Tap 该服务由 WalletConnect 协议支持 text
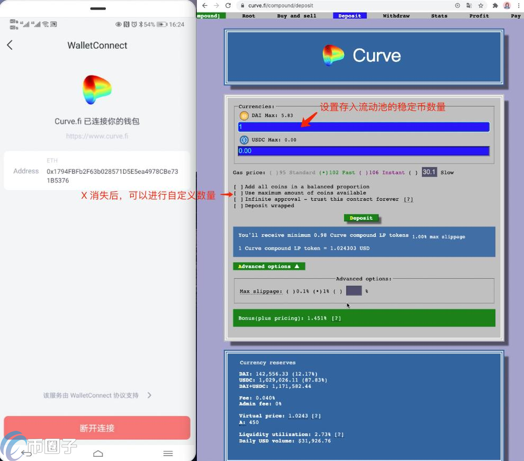 click(91, 395)
